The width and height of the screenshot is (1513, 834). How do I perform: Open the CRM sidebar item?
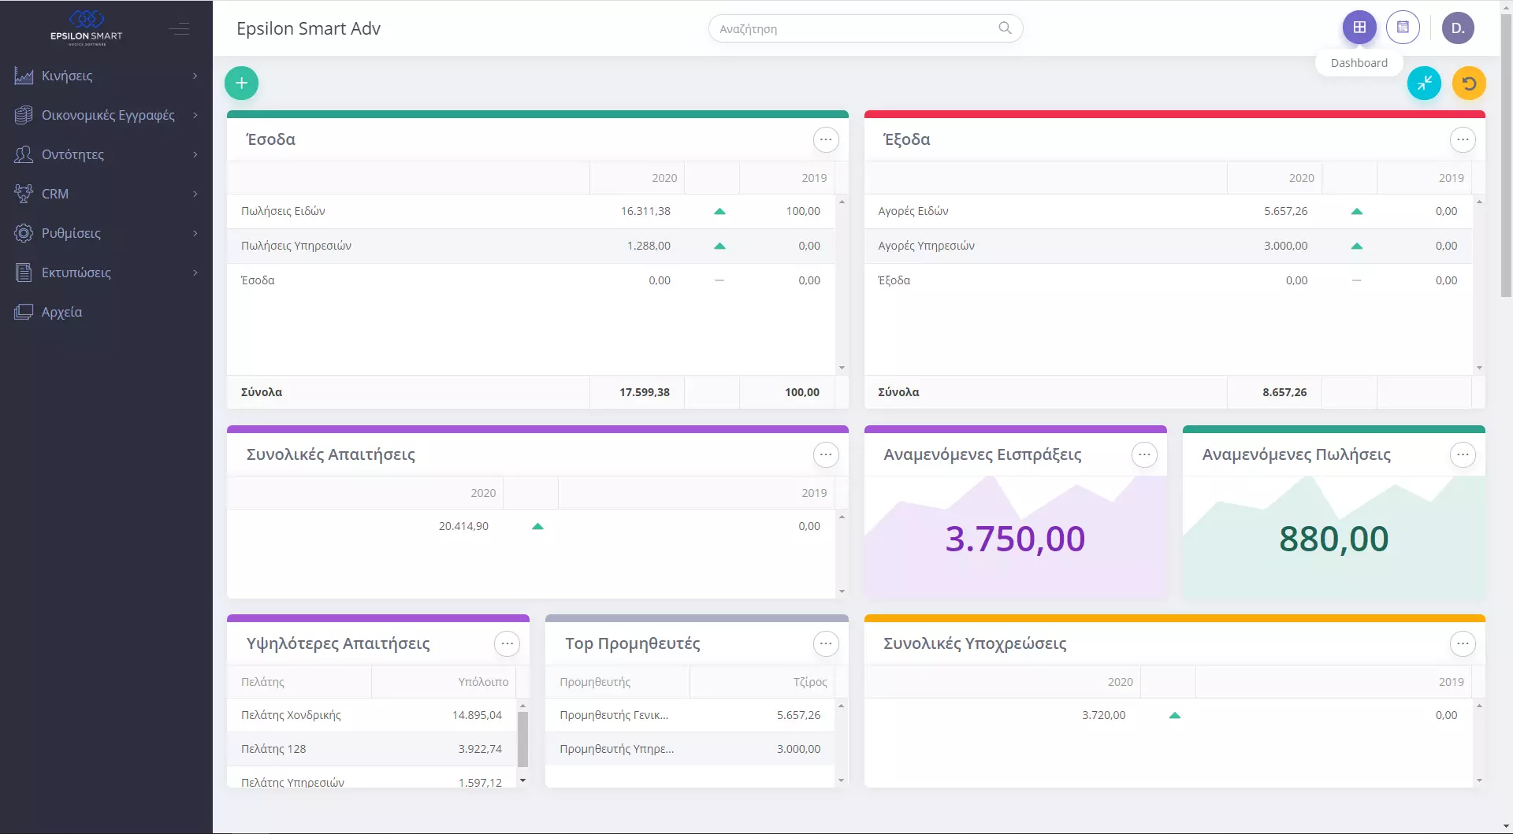click(106, 194)
